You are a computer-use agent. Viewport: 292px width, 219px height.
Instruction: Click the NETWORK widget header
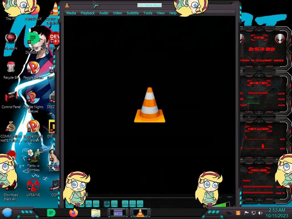point(259,129)
